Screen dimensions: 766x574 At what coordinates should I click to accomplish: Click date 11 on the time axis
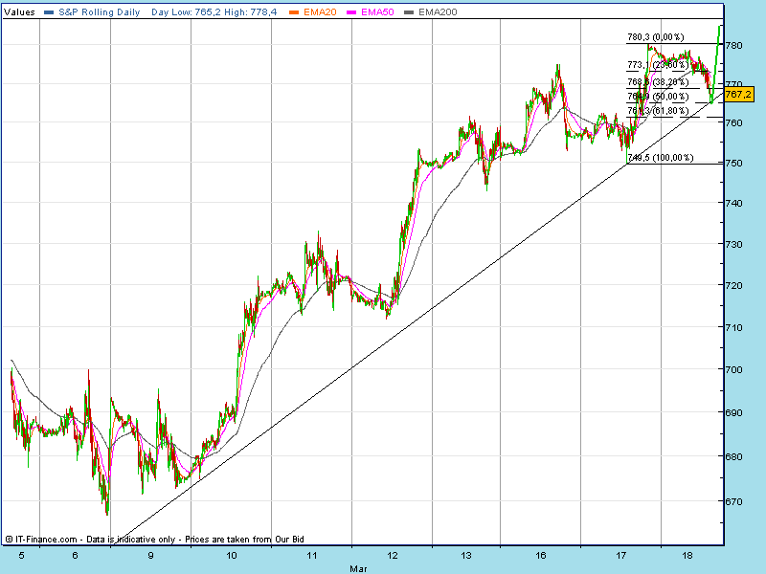pyautogui.click(x=312, y=556)
